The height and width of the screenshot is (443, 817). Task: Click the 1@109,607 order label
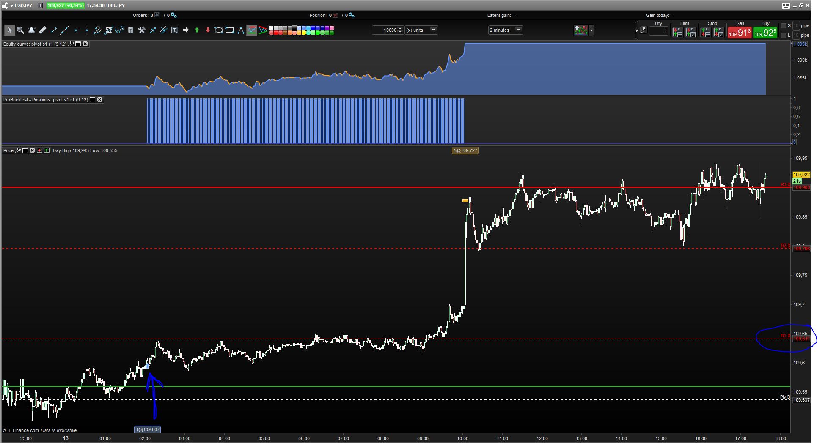click(x=148, y=429)
